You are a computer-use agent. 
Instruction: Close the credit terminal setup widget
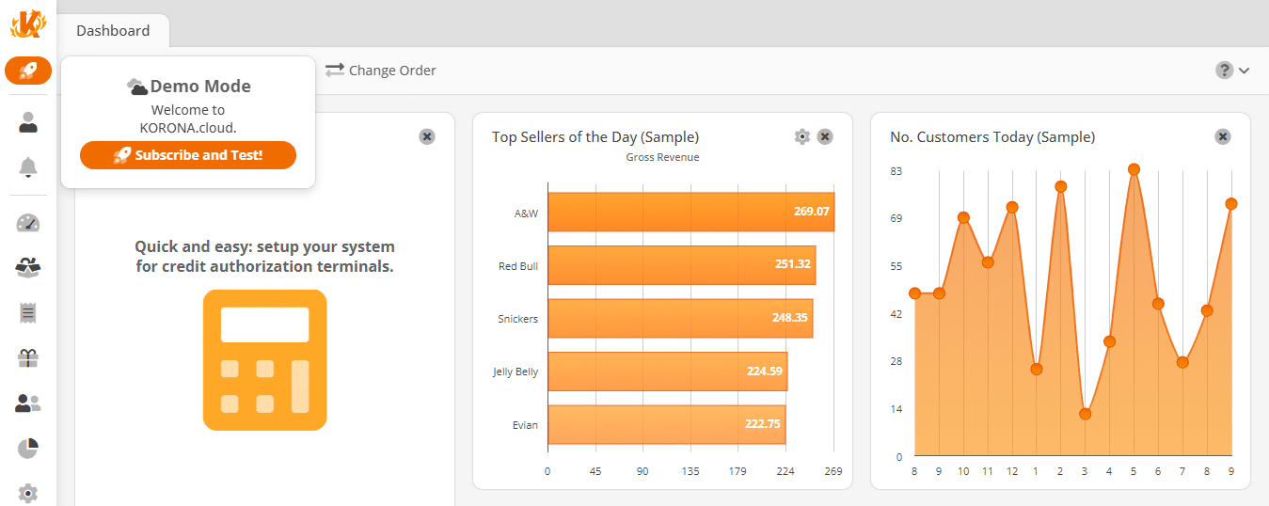point(427,137)
